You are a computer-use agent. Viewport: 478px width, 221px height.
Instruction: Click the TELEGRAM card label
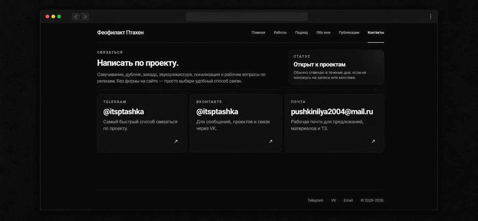click(115, 102)
